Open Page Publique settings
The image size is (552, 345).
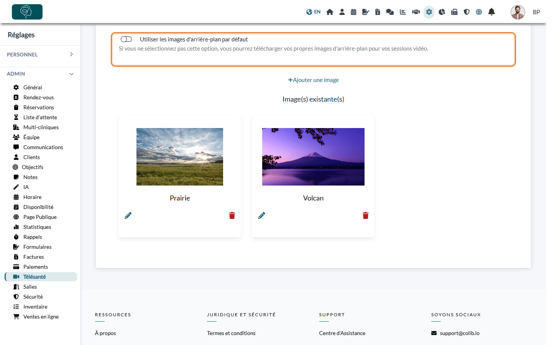[40, 217]
